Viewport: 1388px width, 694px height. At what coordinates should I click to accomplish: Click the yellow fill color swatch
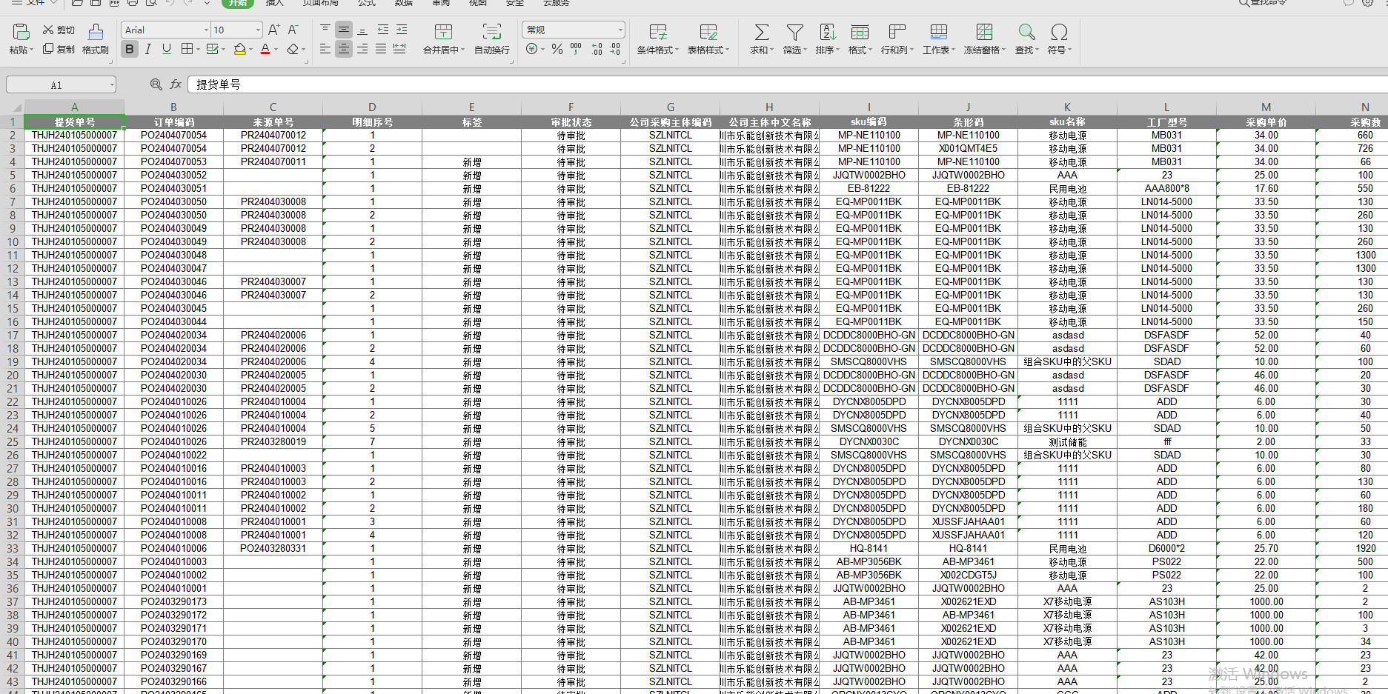pos(239,49)
